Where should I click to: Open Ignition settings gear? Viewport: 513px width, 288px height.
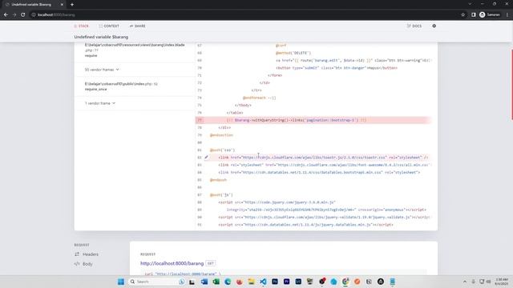[x=434, y=26]
